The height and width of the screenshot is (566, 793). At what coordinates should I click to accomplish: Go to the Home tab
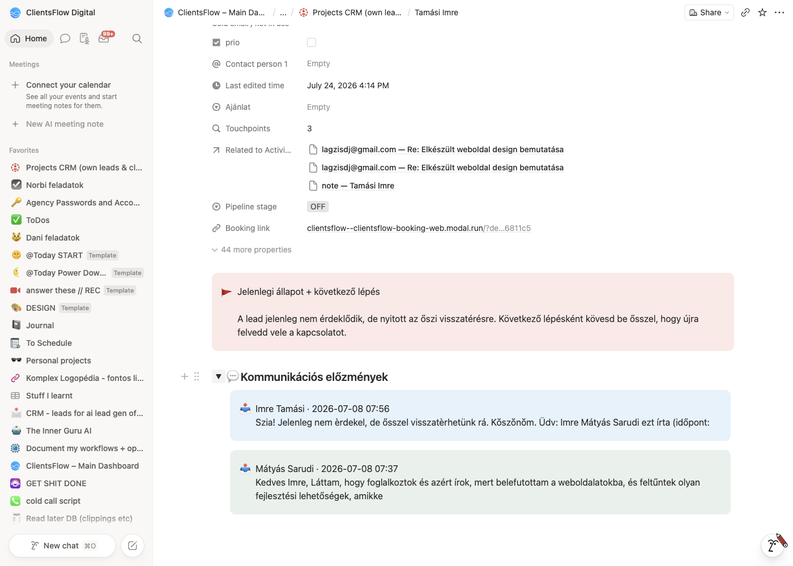pos(29,38)
